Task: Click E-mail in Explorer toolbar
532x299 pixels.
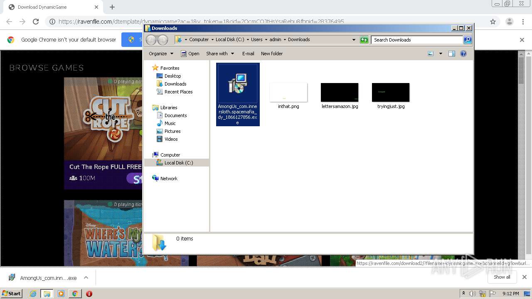Action: [x=248, y=54]
